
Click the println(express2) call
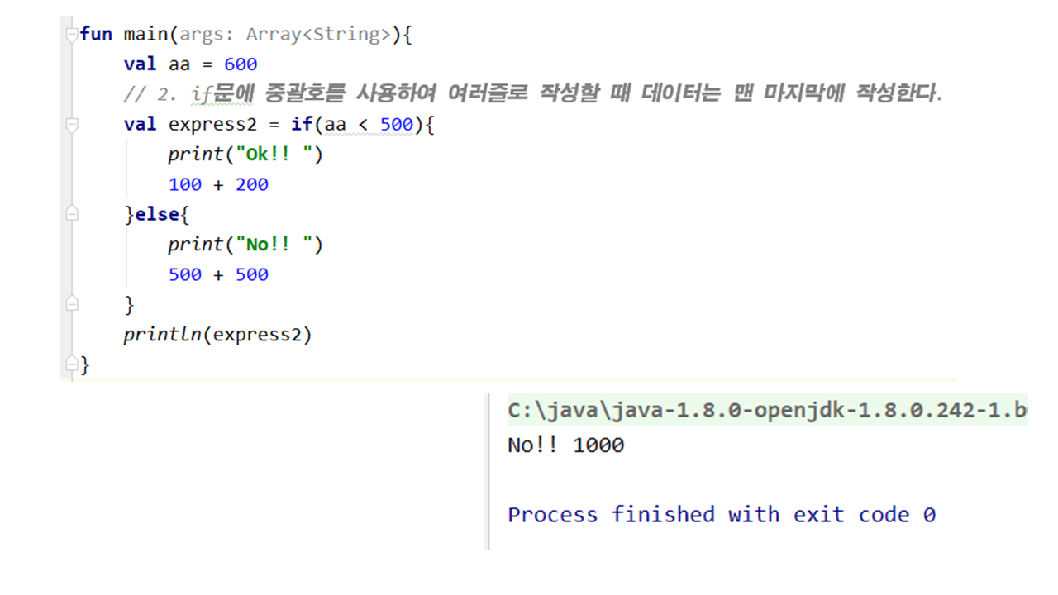217,335
